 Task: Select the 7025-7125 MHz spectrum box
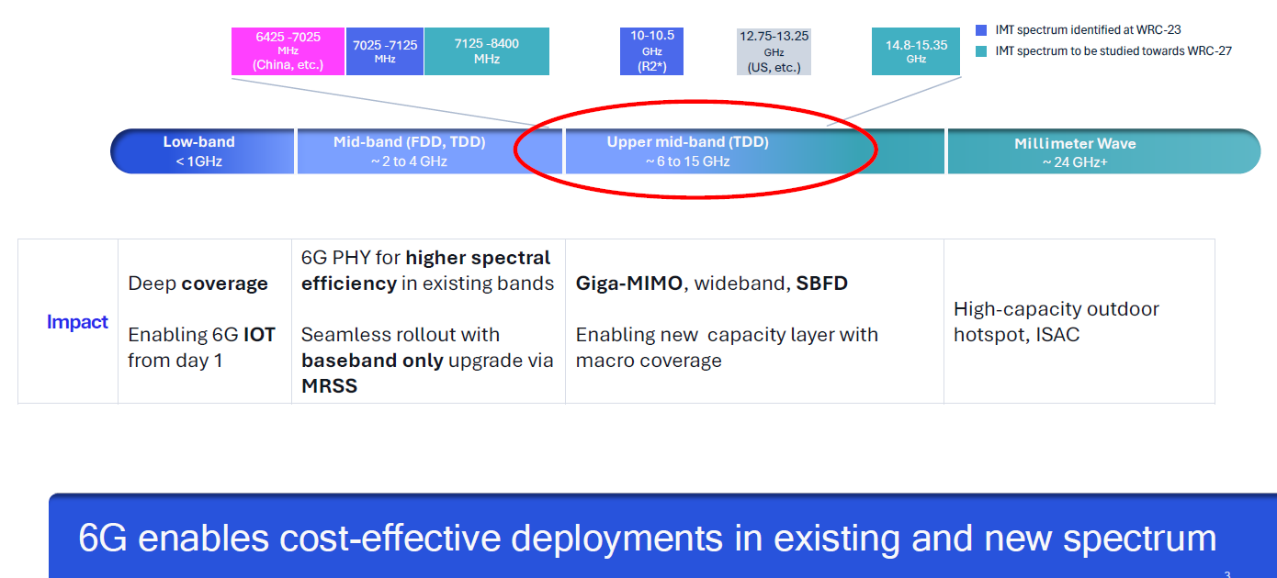coord(385,51)
